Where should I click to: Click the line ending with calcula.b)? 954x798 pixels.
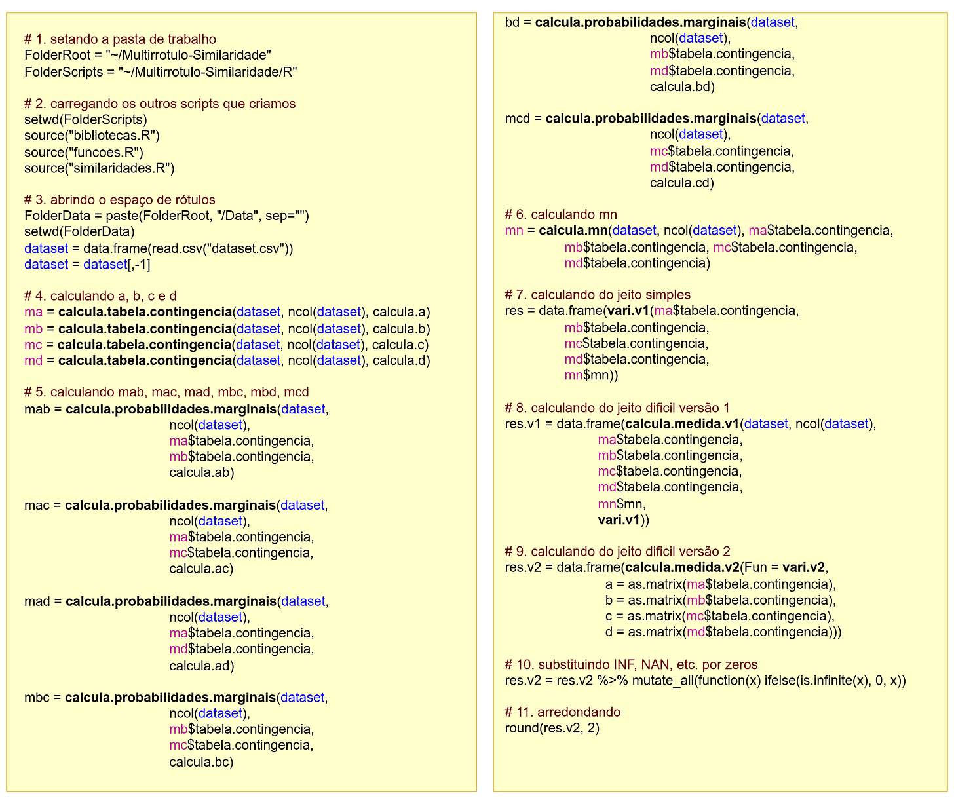pyautogui.click(x=227, y=328)
